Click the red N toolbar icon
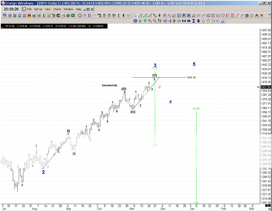This screenshot has height=211, width=272. click(39, 16)
